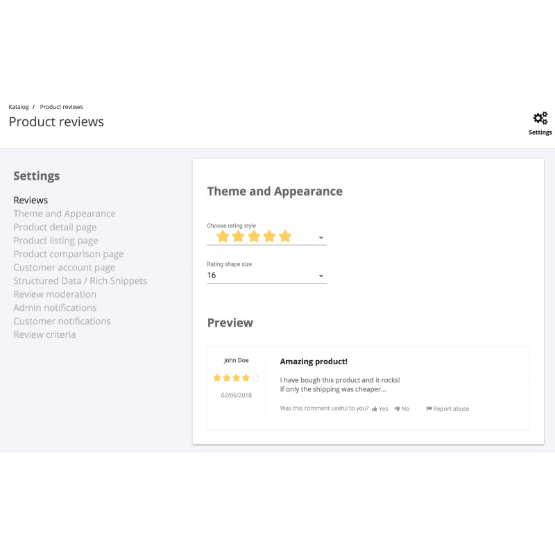Image resolution: width=555 pixels, height=555 pixels.
Task: Expand the Rating shape size dropdown
Action: coord(321,276)
